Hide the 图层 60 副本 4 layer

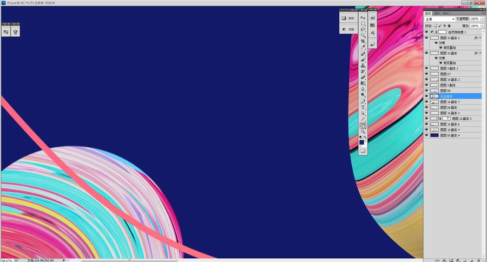[x=426, y=135]
